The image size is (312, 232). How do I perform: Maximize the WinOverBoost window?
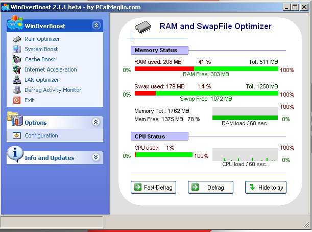pos(295,7)
